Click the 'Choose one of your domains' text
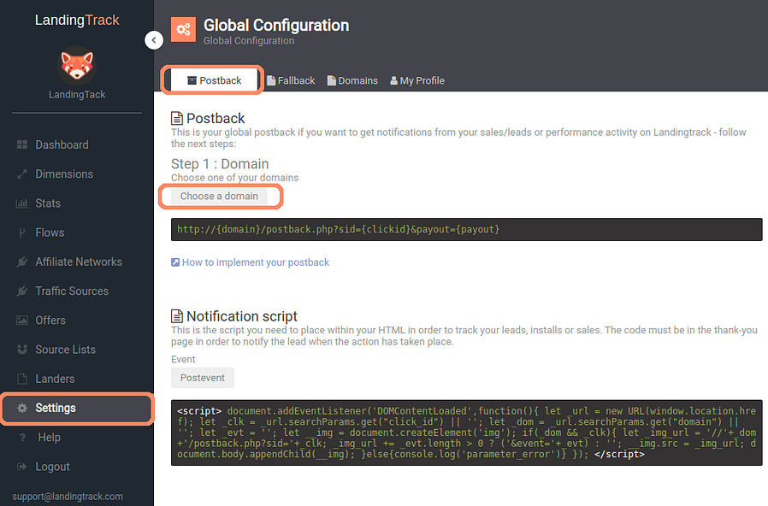The image size is (768, 506). point(234,178)
